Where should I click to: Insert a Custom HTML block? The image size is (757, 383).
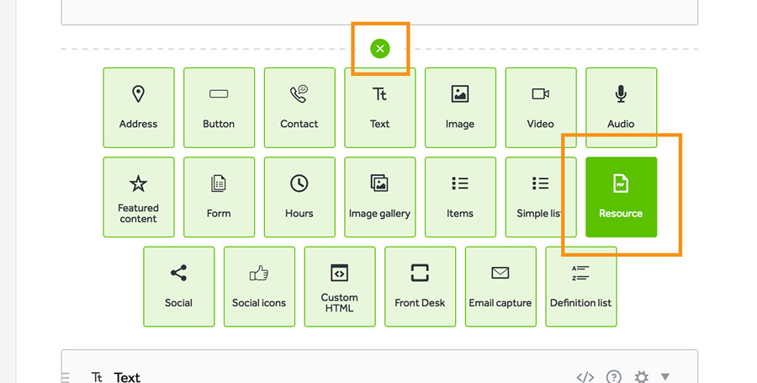point(340,286)
